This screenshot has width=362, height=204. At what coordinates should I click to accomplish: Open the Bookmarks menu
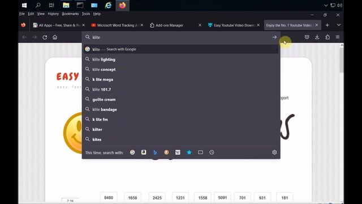point(70,14)
